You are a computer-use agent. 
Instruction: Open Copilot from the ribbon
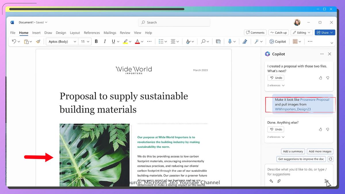278,41
